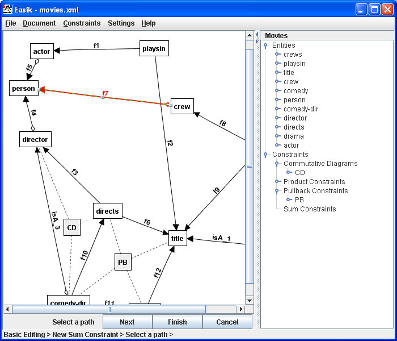Expand Commutative Diagrams tree handle
This screenshot has width=397, height=341.
click(x=277, y=164)
